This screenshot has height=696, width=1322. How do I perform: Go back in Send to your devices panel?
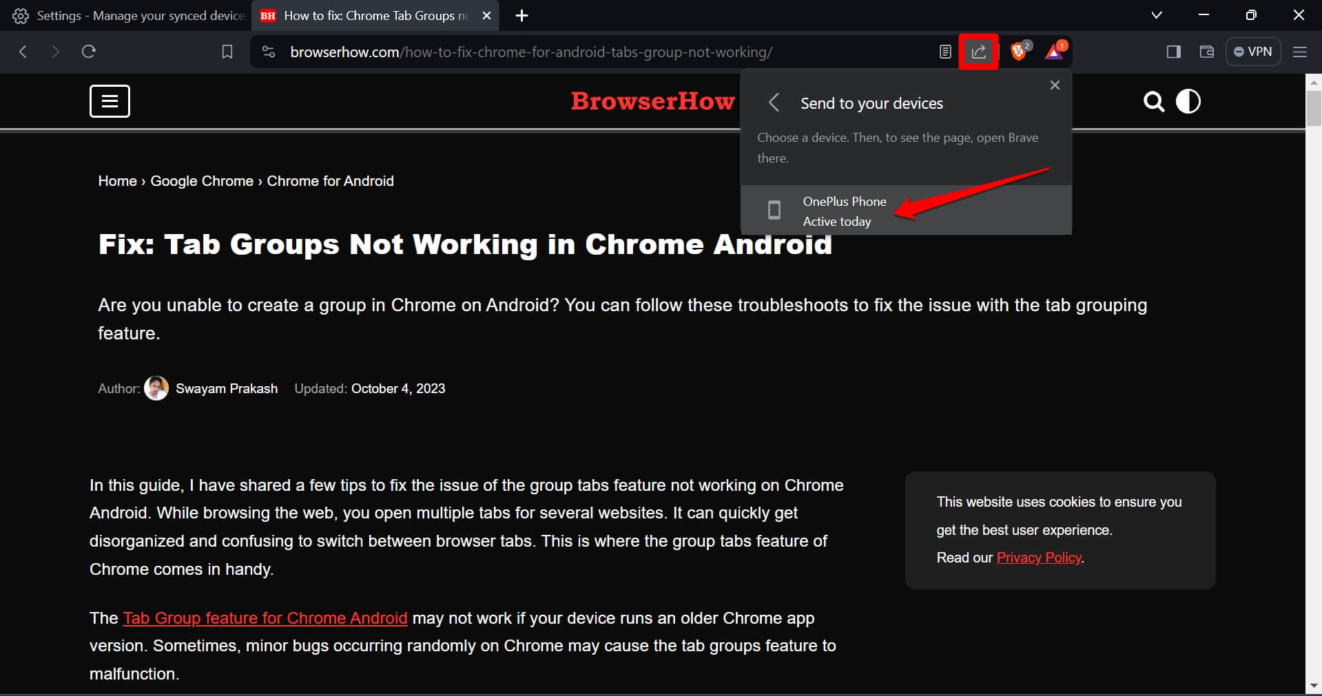tap(774, 103)
